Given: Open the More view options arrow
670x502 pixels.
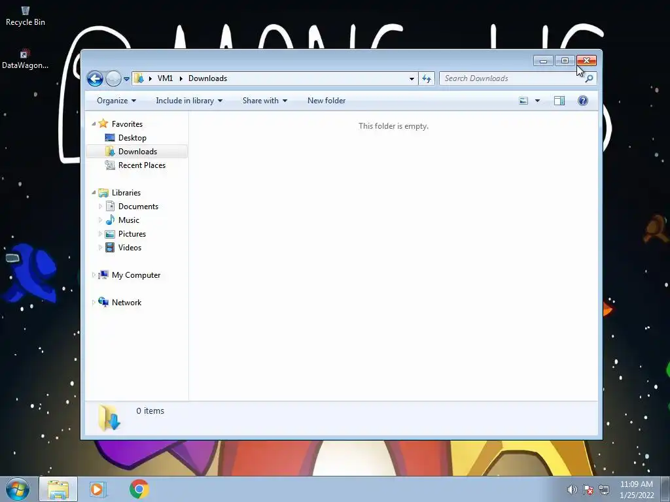Looking at the screenshot, I should 538,101.
